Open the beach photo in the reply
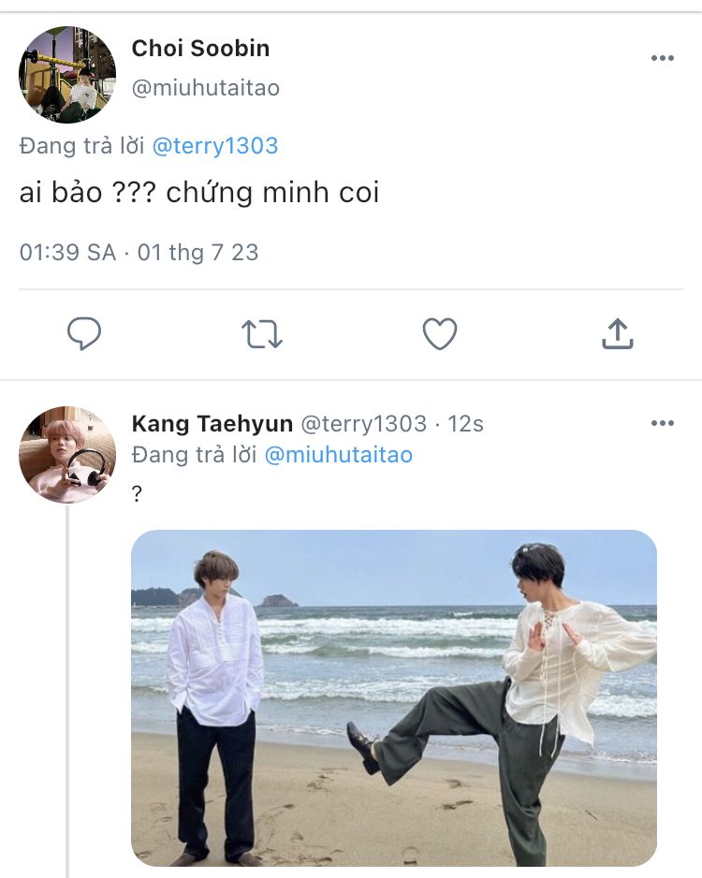702x878 pixels. tap(393, 697)
